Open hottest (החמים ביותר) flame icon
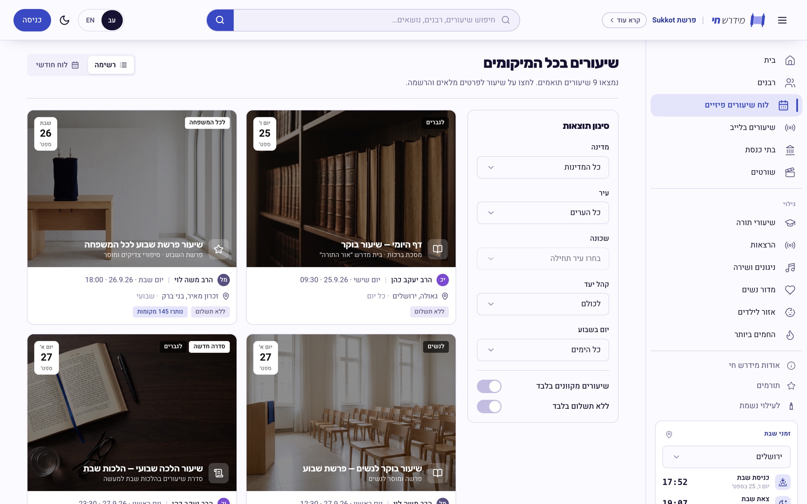The width and height of the screenshot is (807, 504). pyautogui.click(x=790, y=335)
